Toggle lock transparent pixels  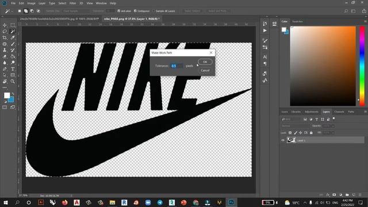(x=290, y=133)
